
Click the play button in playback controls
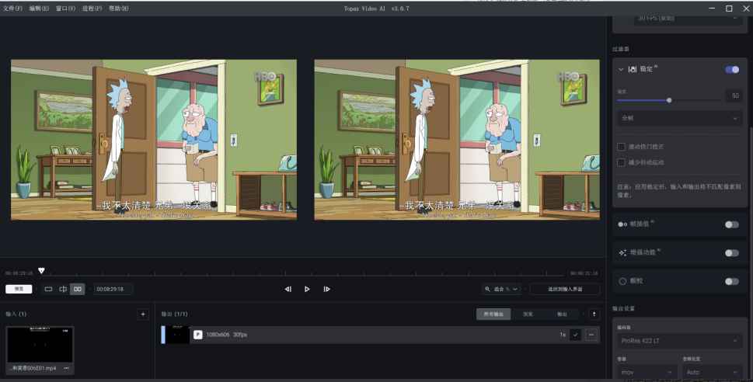click(307, 289)
